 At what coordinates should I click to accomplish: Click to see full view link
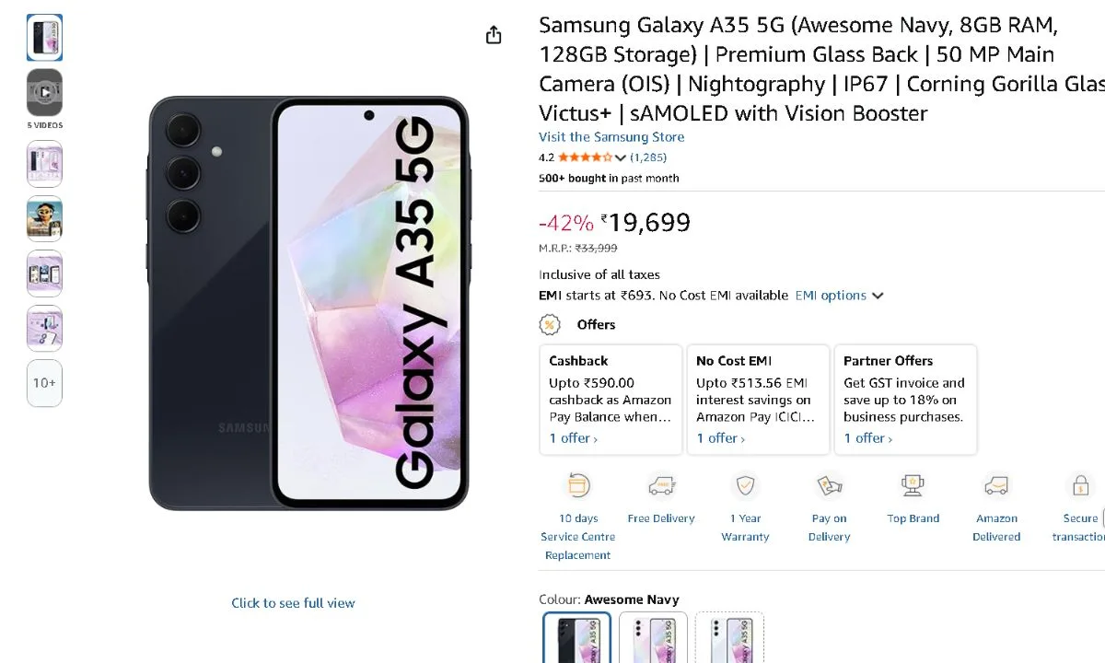pos(293,603)
